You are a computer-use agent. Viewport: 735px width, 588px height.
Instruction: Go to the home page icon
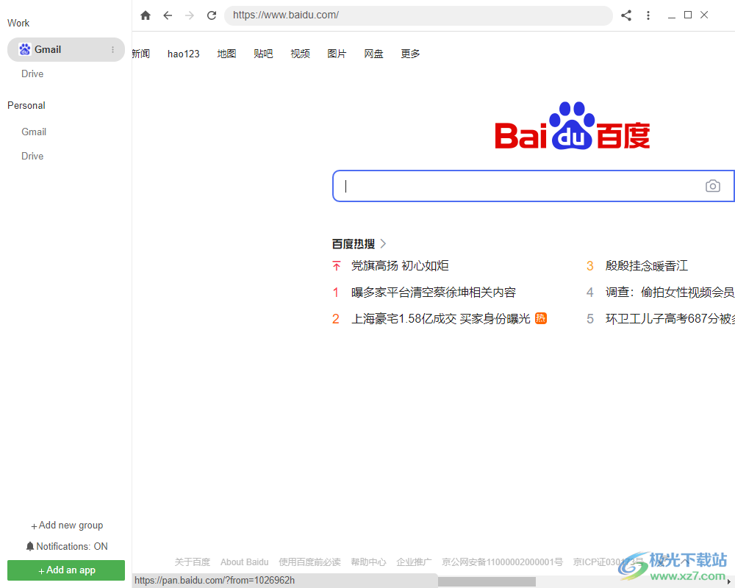click(x=146, y=15)
